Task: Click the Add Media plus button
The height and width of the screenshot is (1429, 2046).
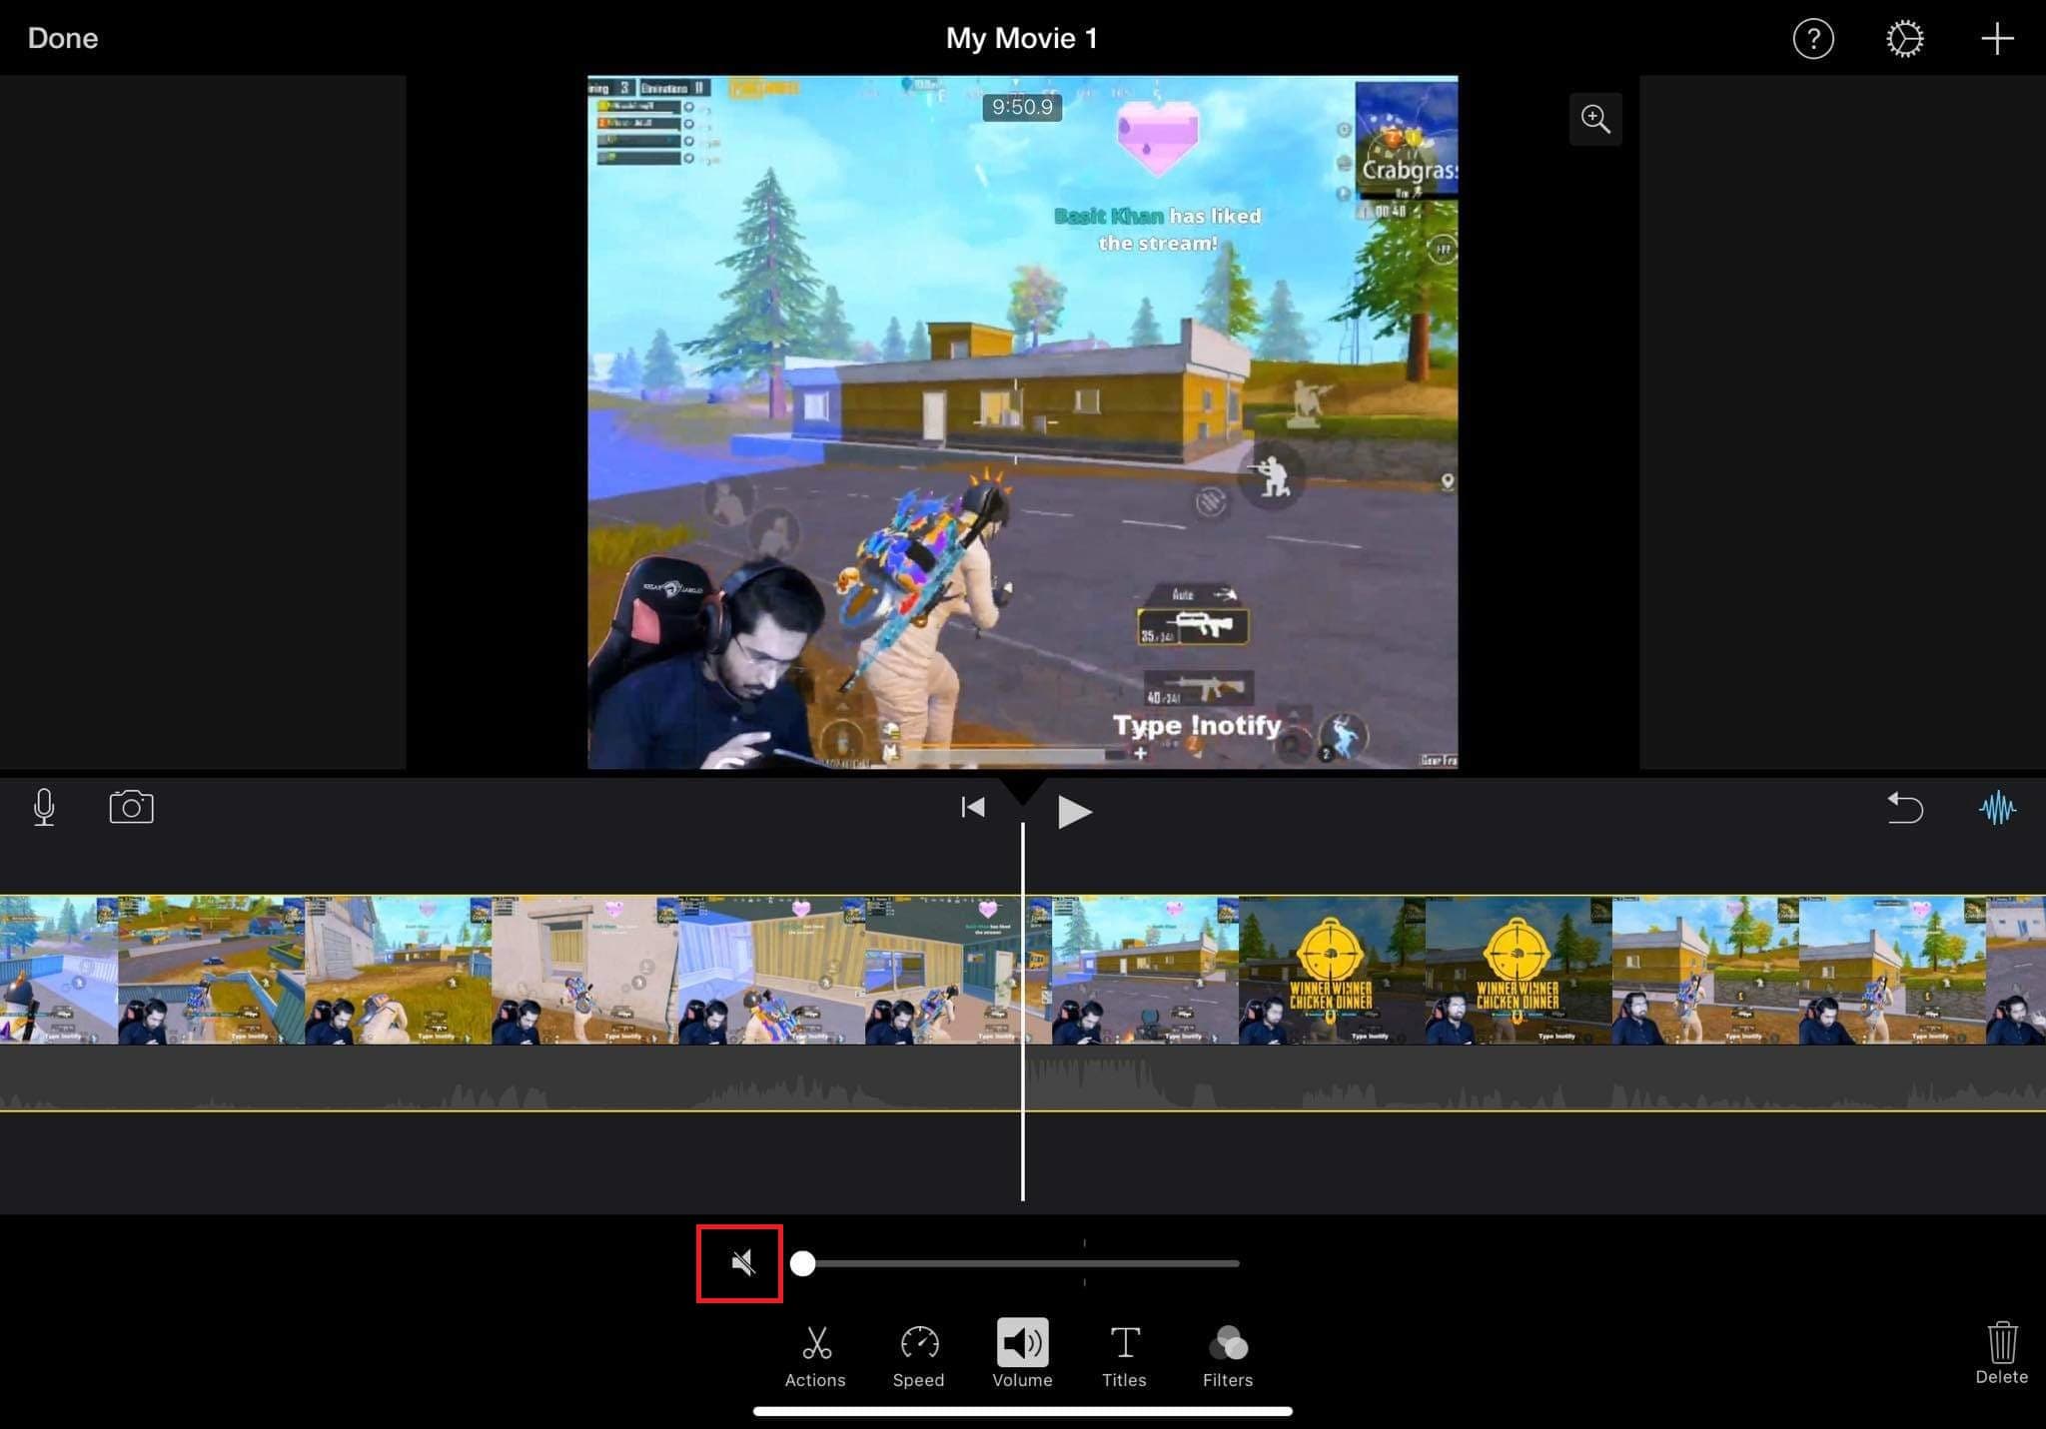Action: [1998, 39]
